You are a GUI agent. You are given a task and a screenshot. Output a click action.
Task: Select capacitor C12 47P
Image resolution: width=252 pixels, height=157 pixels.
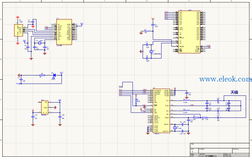pos(207,108)
